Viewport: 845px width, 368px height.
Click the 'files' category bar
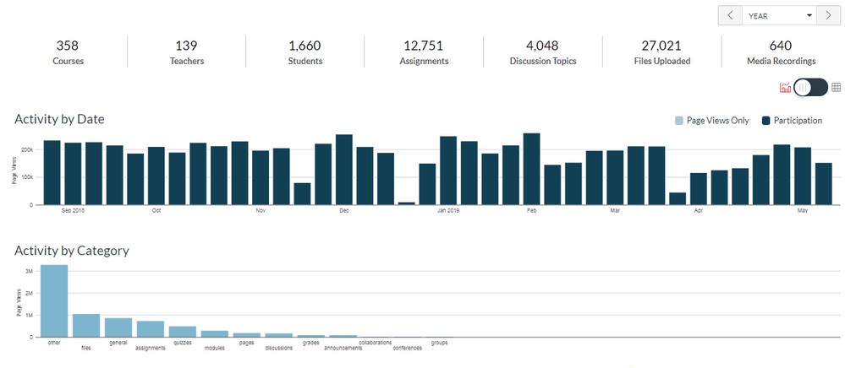click(x=86, y=325)
